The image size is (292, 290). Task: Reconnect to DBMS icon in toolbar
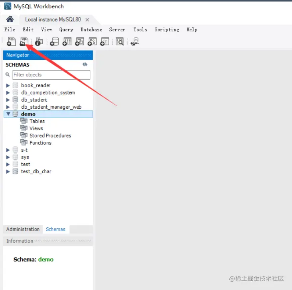(x=135, y=41)
